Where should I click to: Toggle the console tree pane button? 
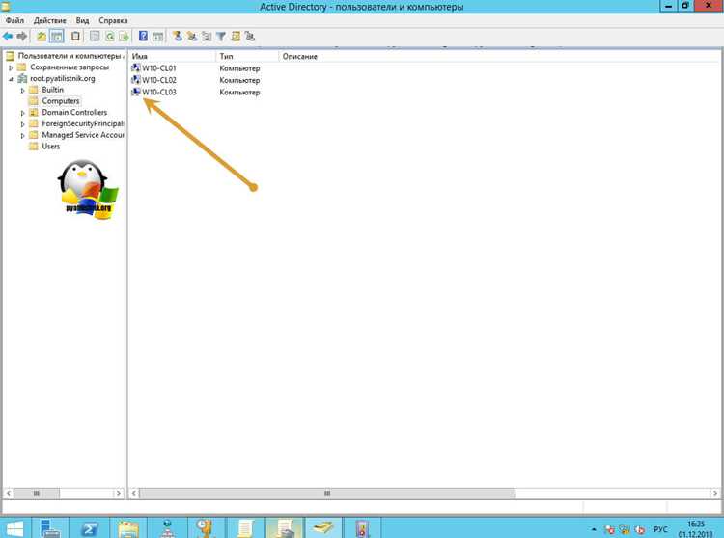tap(57, 37)
